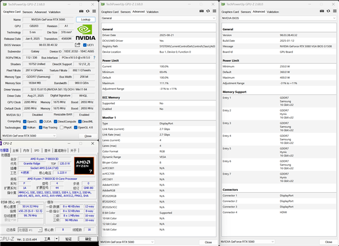This screenshot has height=246, width=339.
Task: Open Graphics Card tab in NVIDIA BIOS window
Action: (x=230, y=12)
